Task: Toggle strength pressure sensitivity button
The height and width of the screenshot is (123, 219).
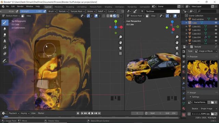Action: (45, 11)
